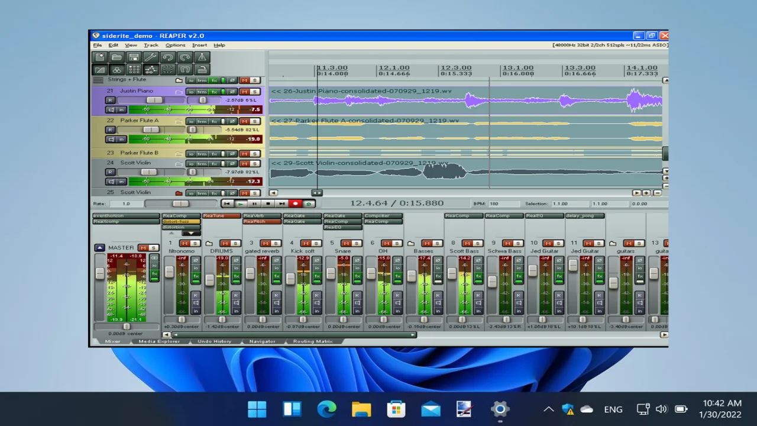Toggle the locking padlock toolbar icon
The image size is (757, 426).
(202, 70)
